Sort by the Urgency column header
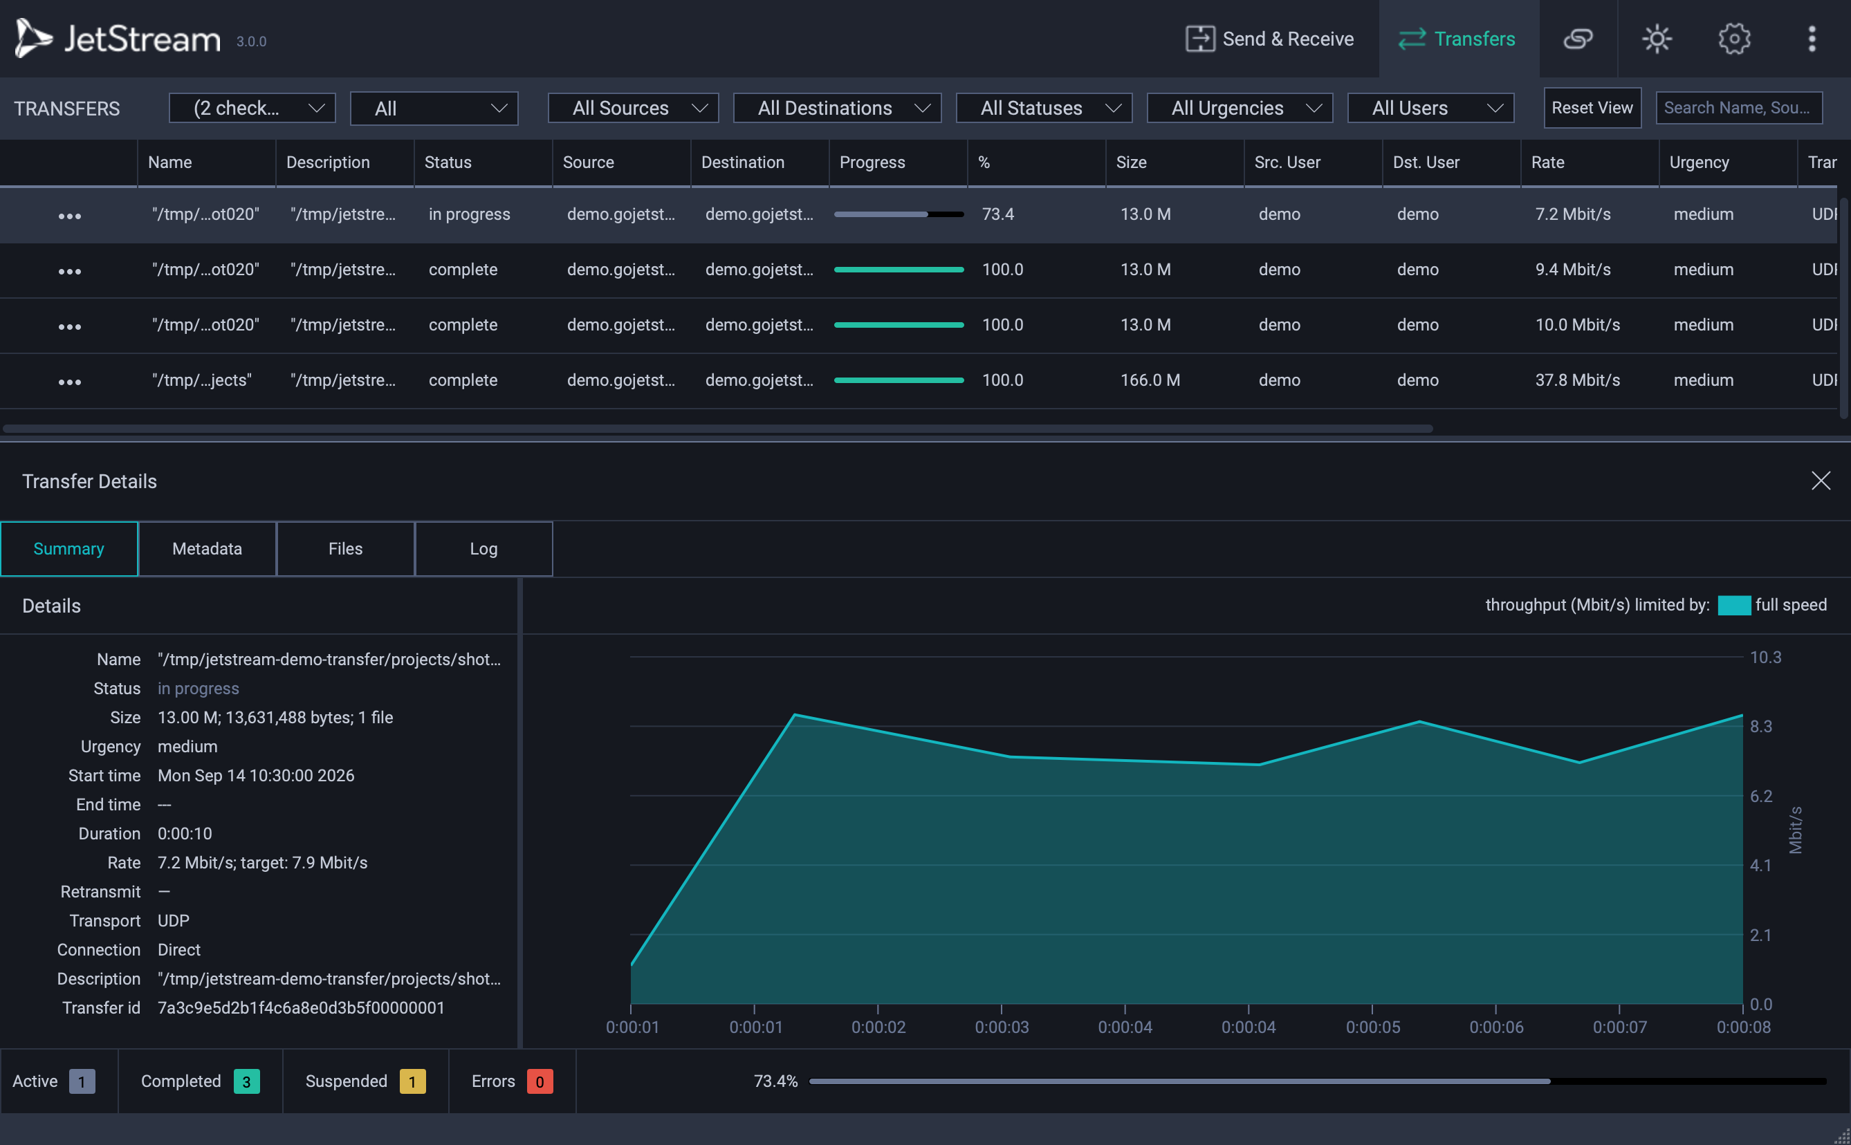1851x1145 pixels. [x=1729, y=162]
